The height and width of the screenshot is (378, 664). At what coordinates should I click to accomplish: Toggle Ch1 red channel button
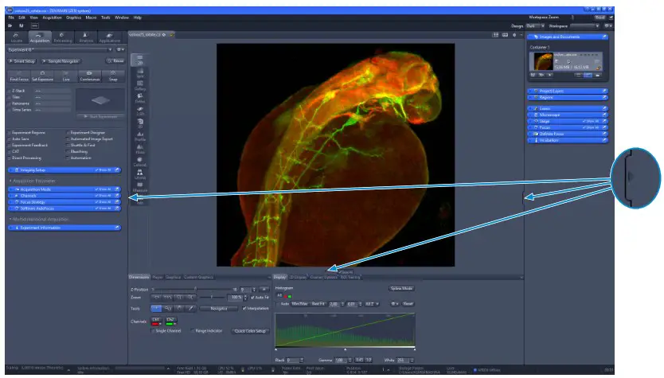pyautogui.click(x=156, y=321)
